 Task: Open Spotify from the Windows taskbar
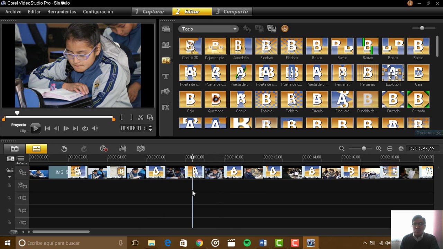[x=247, y=243]
